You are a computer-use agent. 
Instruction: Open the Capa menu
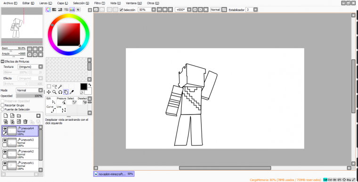63,3
